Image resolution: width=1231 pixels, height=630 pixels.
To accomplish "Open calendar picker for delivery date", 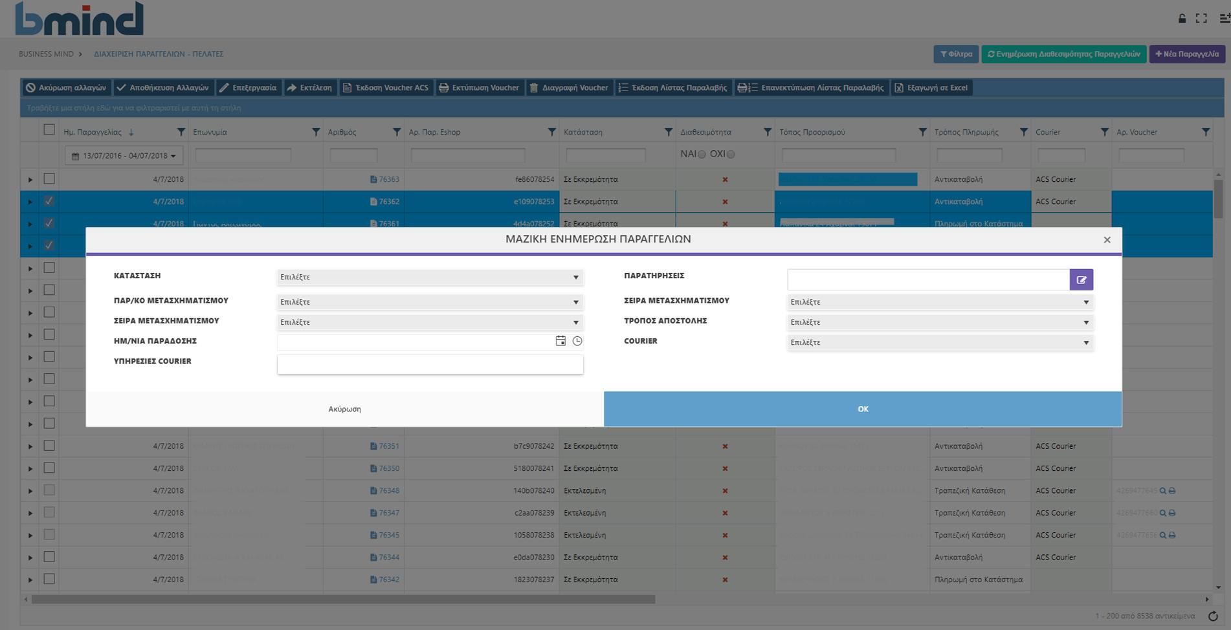I will [x=560, y=341].
